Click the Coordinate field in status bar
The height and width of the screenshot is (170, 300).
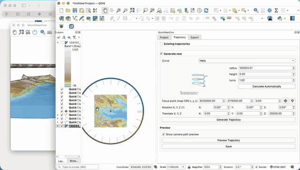[141, 167]
